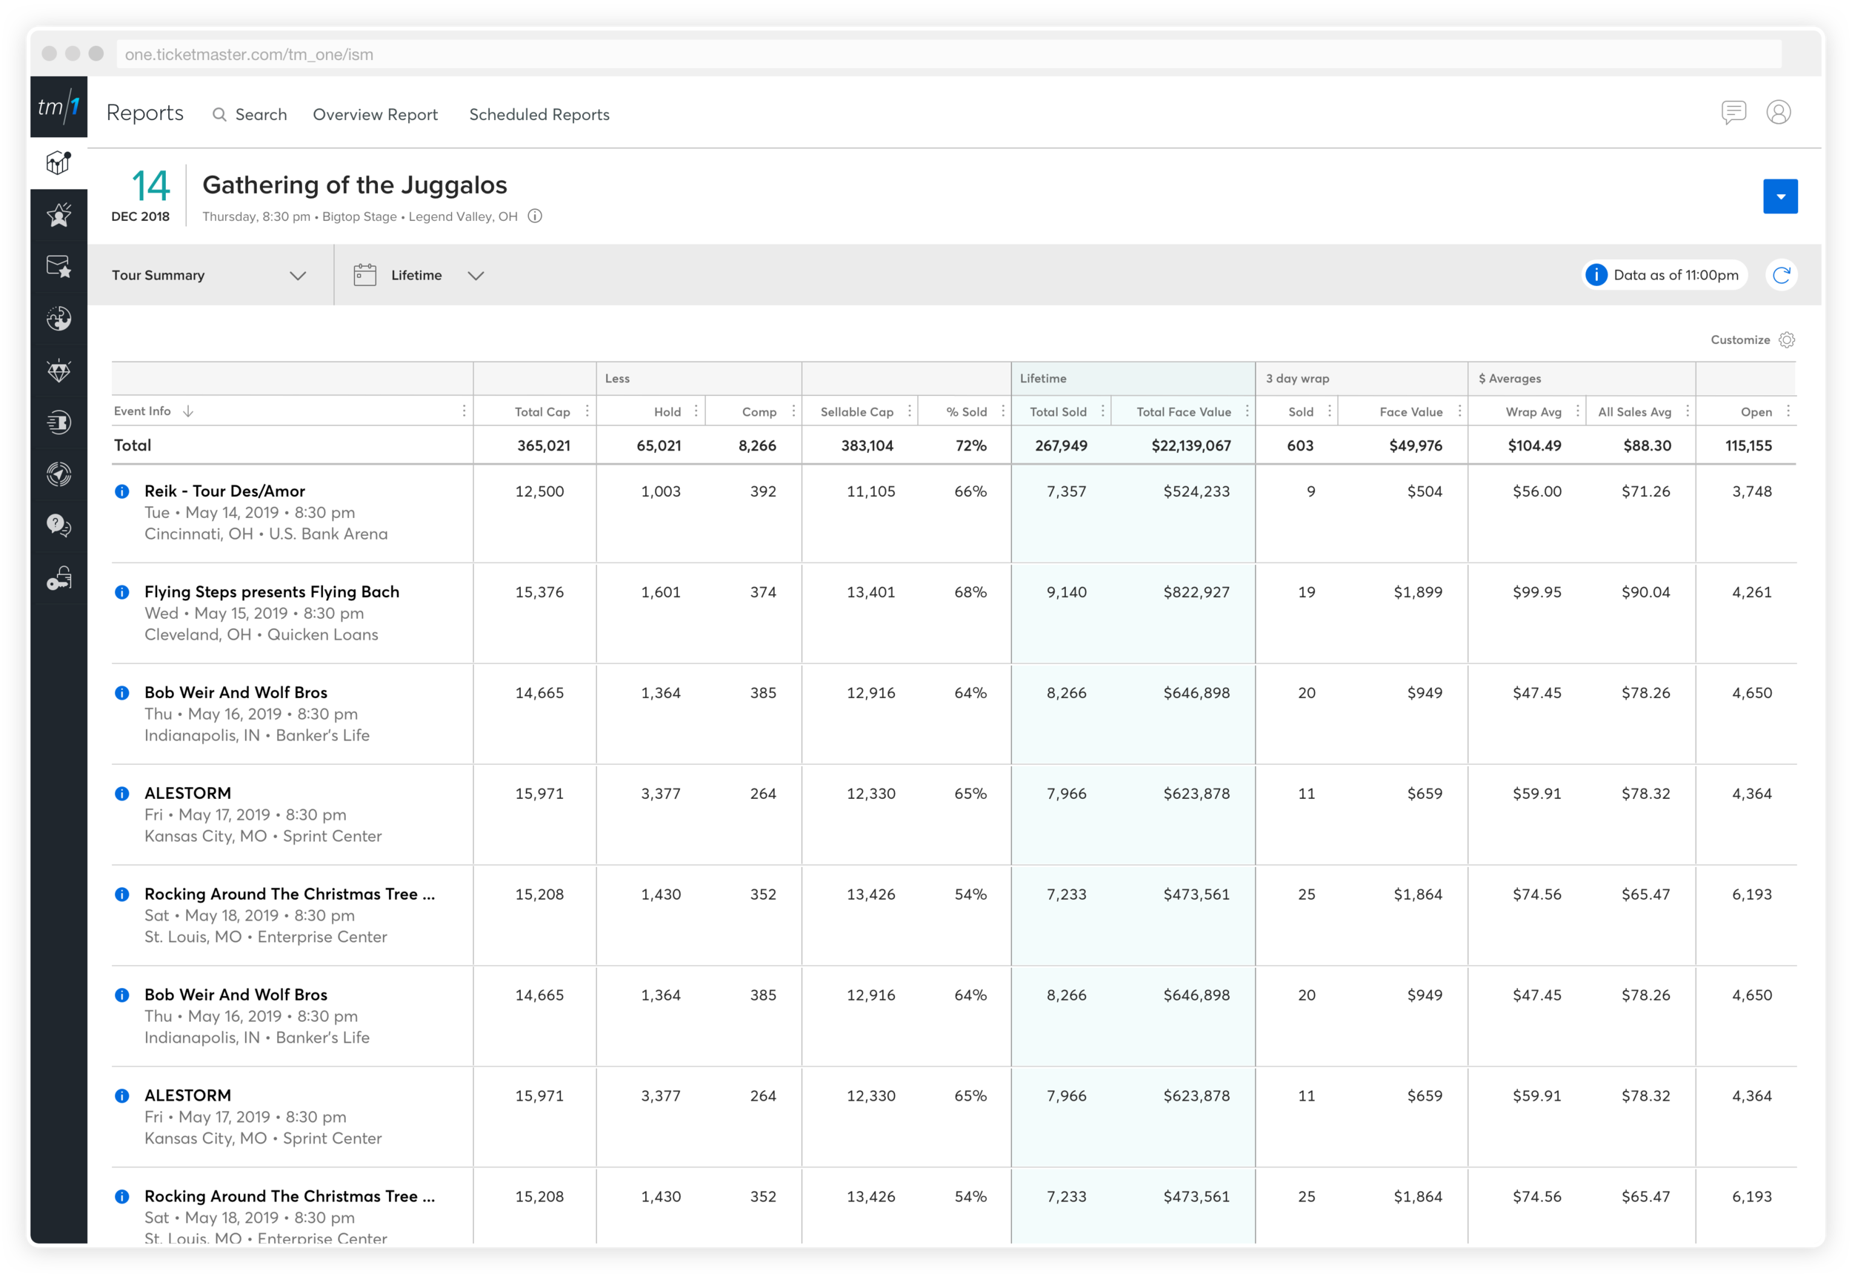The height and width of the screenshot is (1274, 1852).
Task: Open the envelope with star sidebar icon
Action: point(59,267)
